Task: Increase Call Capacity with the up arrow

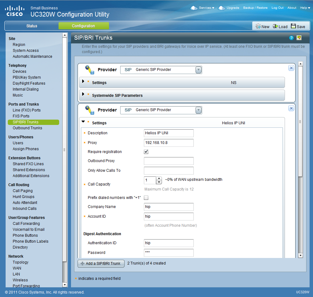Action: pos(159,178)
